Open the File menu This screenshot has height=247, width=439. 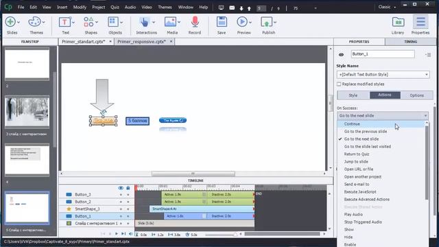(21, 8)
